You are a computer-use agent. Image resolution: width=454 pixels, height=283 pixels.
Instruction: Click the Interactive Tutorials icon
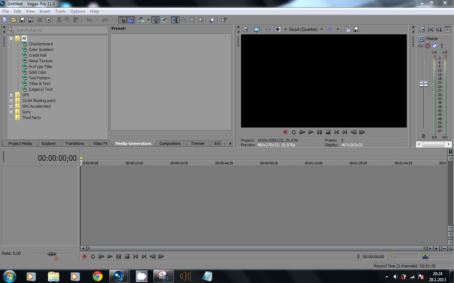pyautogui.click(x=212, y=20)
